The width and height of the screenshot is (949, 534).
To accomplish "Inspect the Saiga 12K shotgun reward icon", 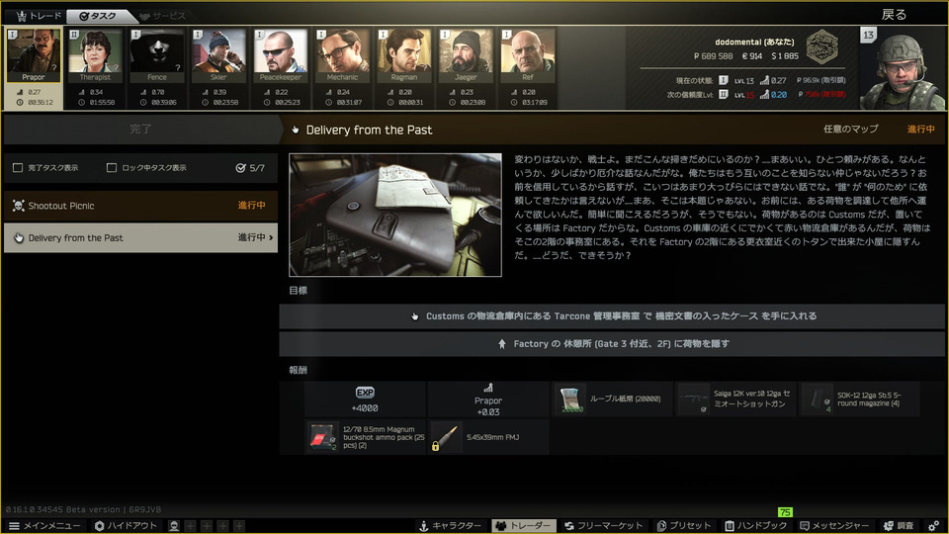I will point(694,399).
